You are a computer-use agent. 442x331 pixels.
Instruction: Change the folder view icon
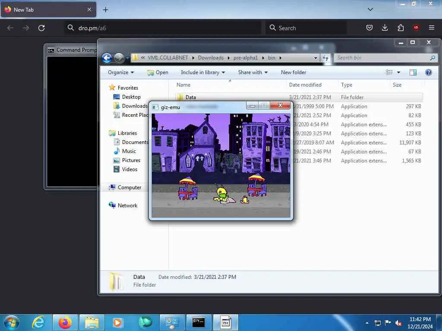pos(389,72)
